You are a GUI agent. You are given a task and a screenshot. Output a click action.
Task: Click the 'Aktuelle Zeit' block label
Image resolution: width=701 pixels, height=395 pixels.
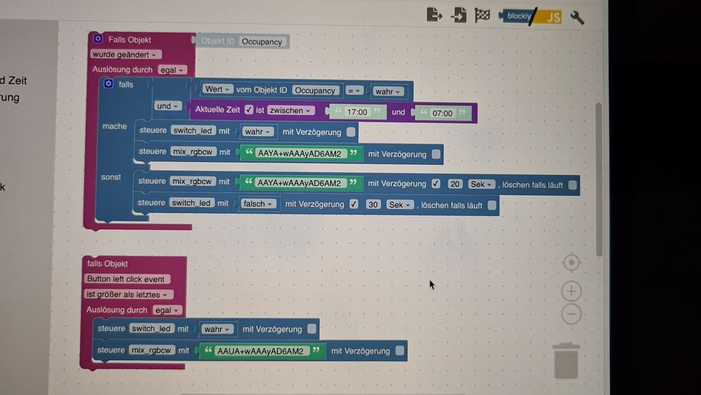217,109
